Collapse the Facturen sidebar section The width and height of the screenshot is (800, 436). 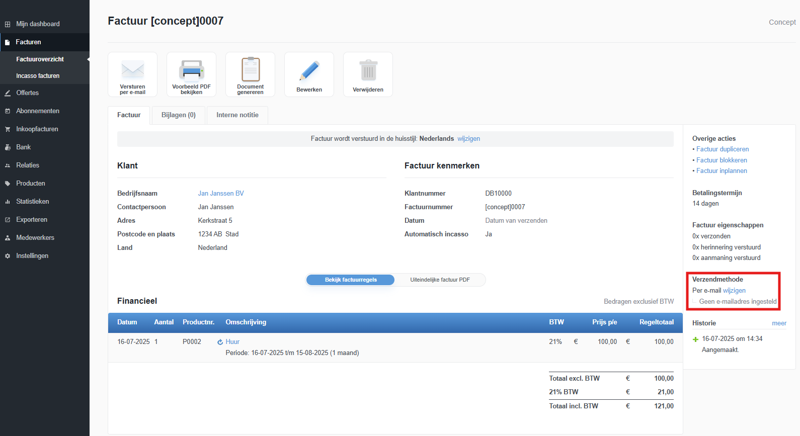click(x=28, y=42)
